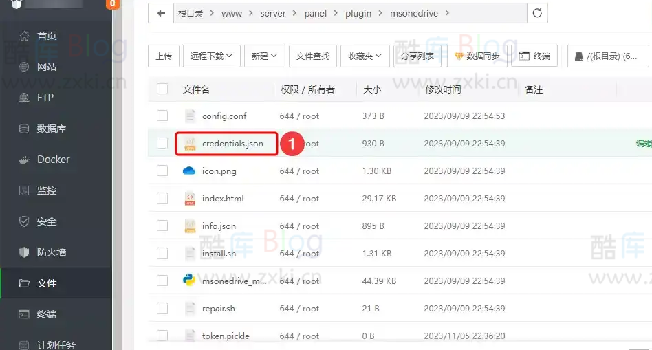Open the 分享列表 share list
The width and height of the screenshot is (652, 350).
coord(417,56)
